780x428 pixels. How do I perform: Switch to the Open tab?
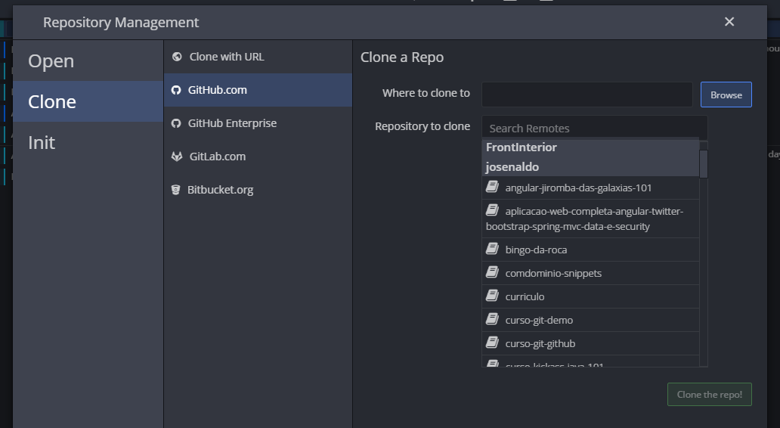pyautogui.click(x=88, y=60)
